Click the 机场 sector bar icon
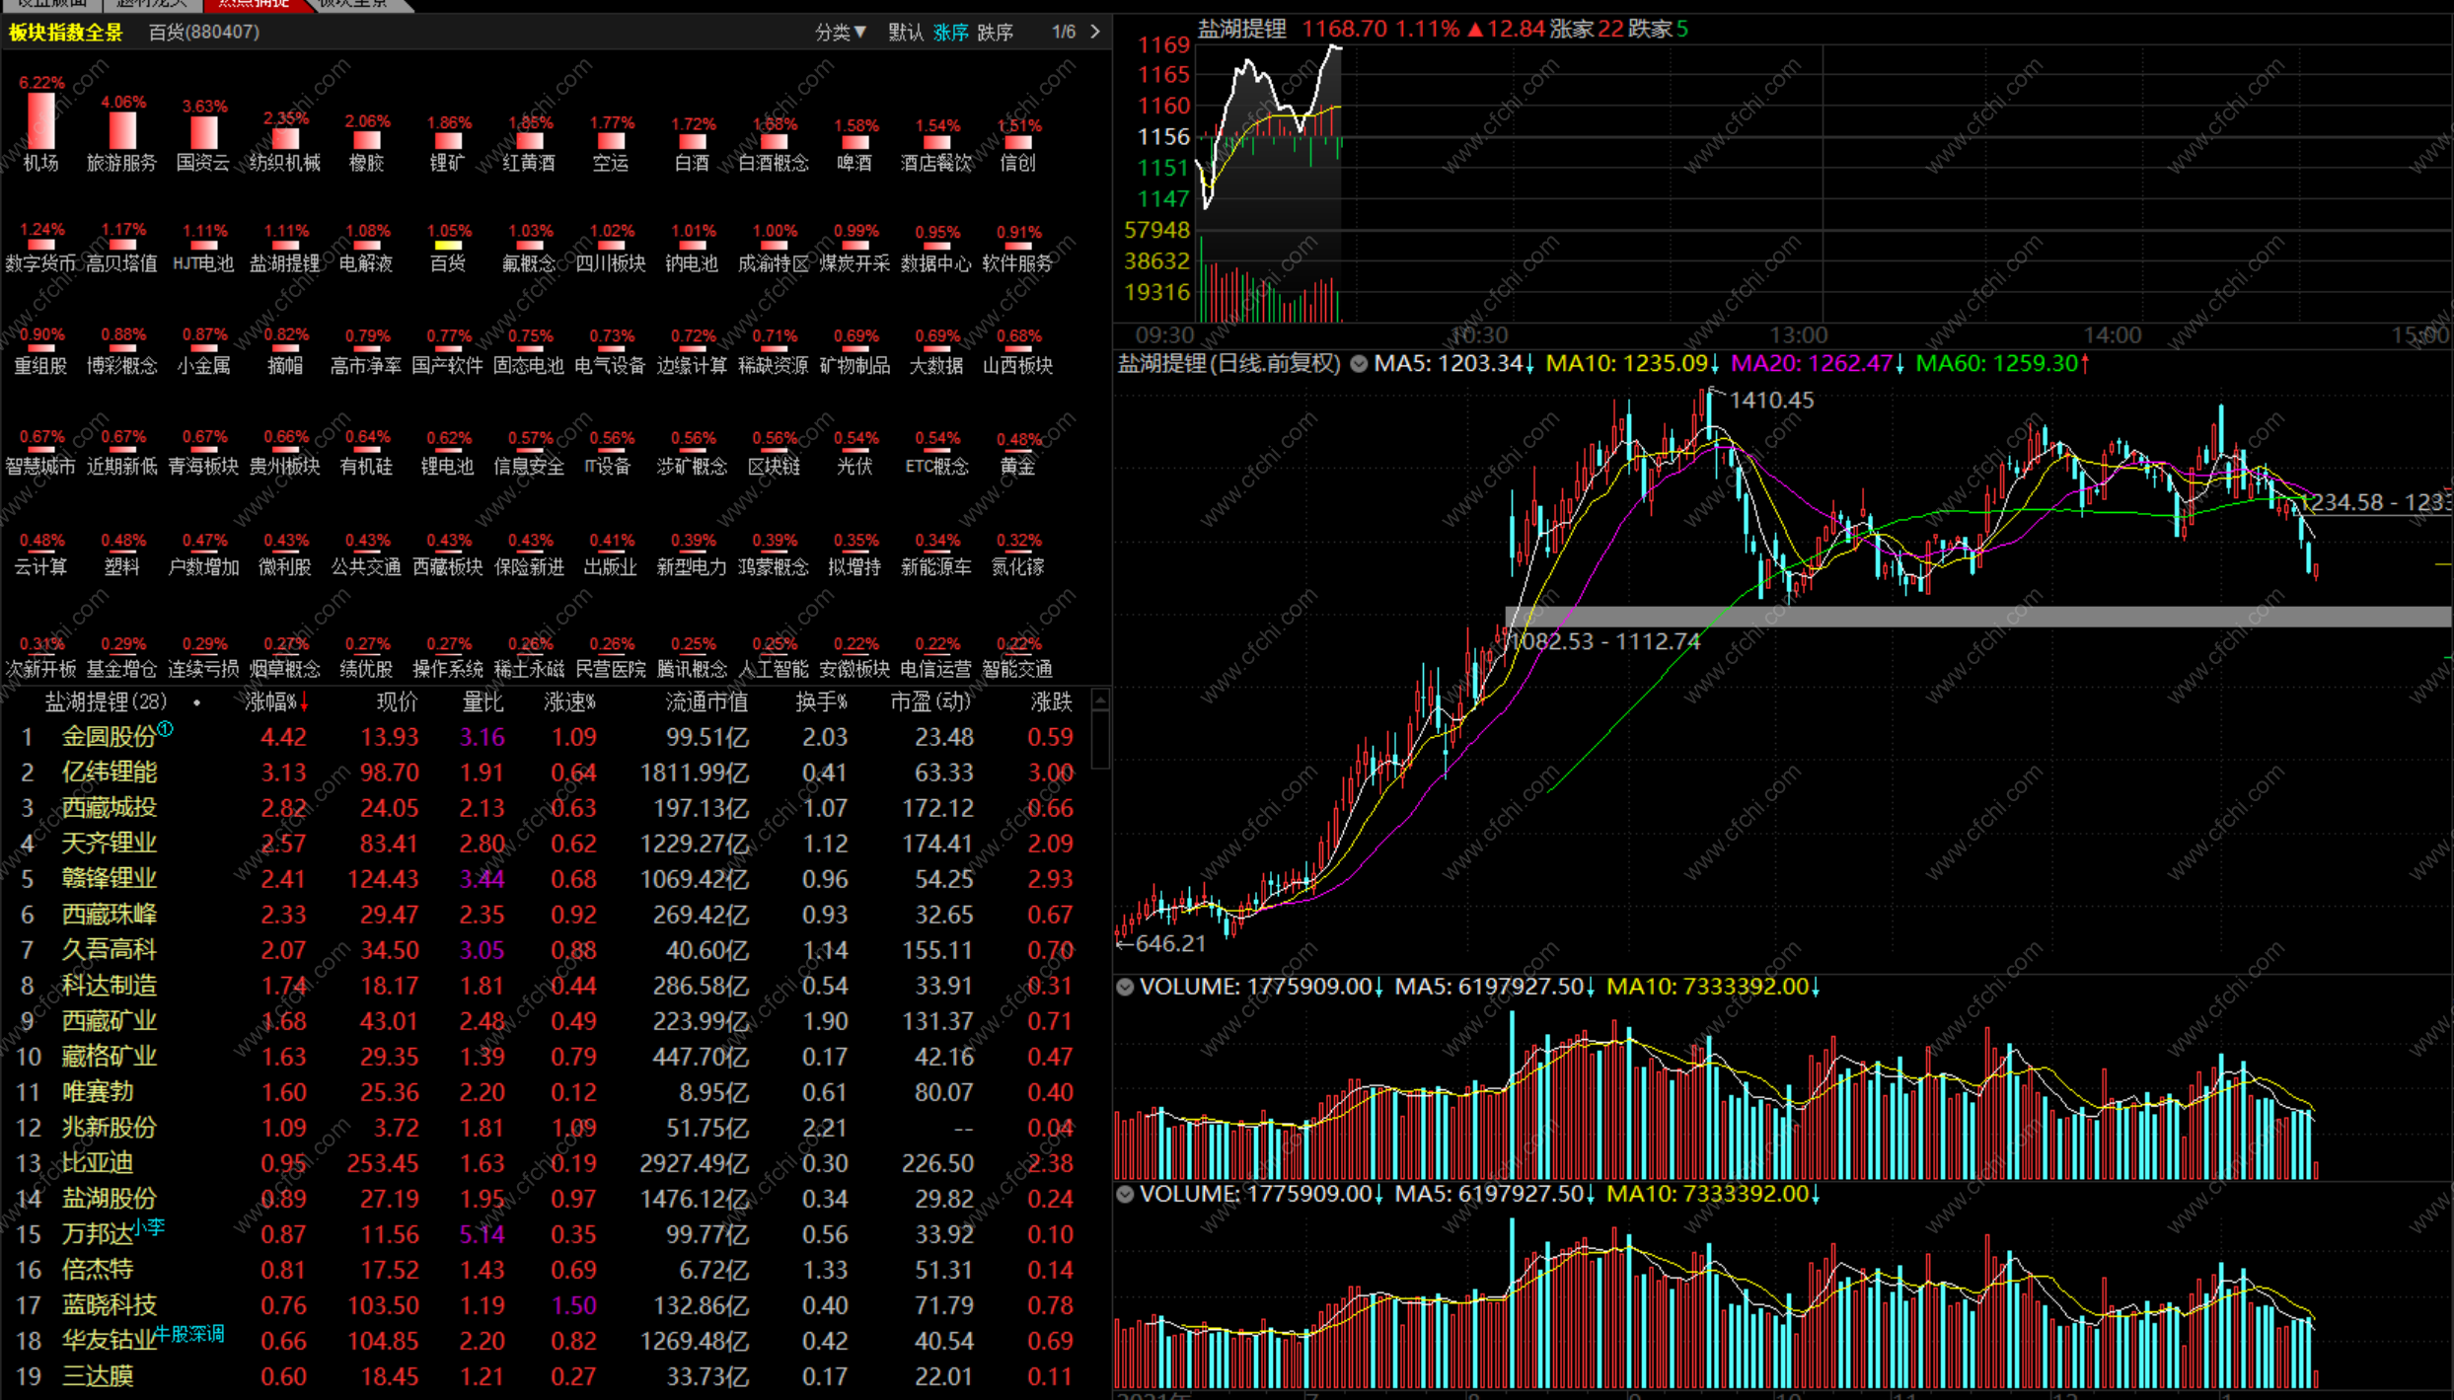Viewport: 2454px width, 1400px height. tap(40, 121)
